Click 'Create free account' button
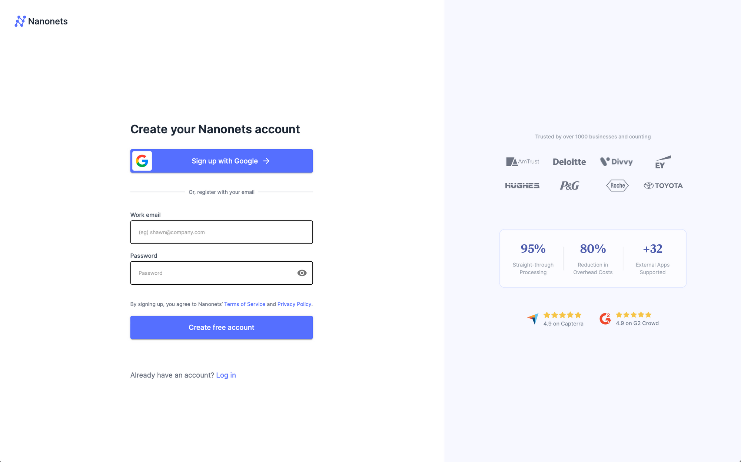The height and width of the screenshot is (462, 741). (222, 327)
